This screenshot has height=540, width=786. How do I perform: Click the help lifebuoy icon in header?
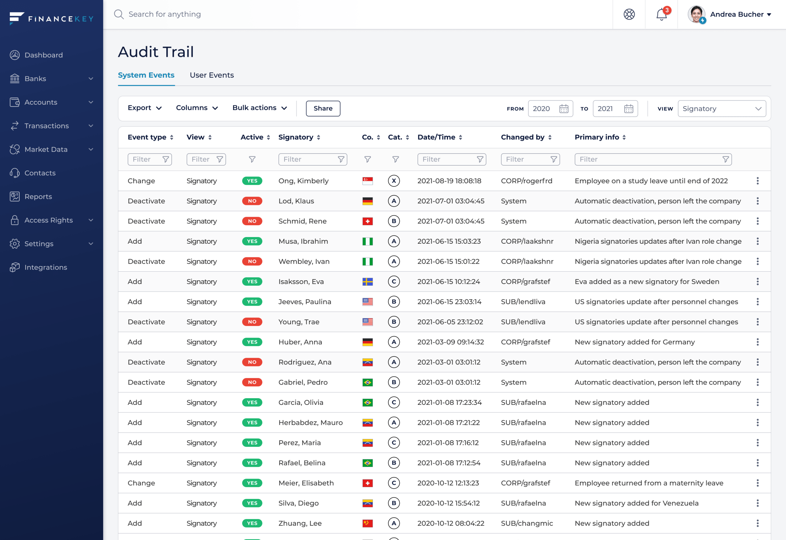point(629,15)
